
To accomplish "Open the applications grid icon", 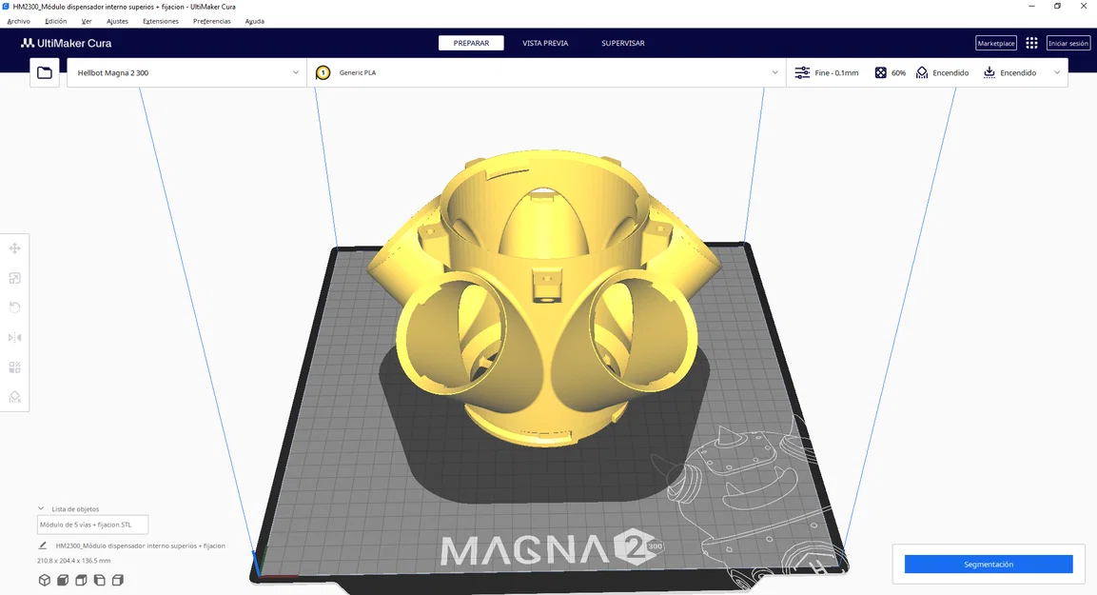I will point(1031,44).
